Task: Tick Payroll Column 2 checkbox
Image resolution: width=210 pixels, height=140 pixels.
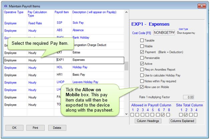Action: (x=137, y=115)
